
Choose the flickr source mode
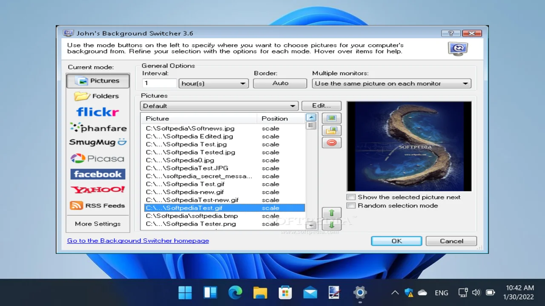(x=98, y=112)
